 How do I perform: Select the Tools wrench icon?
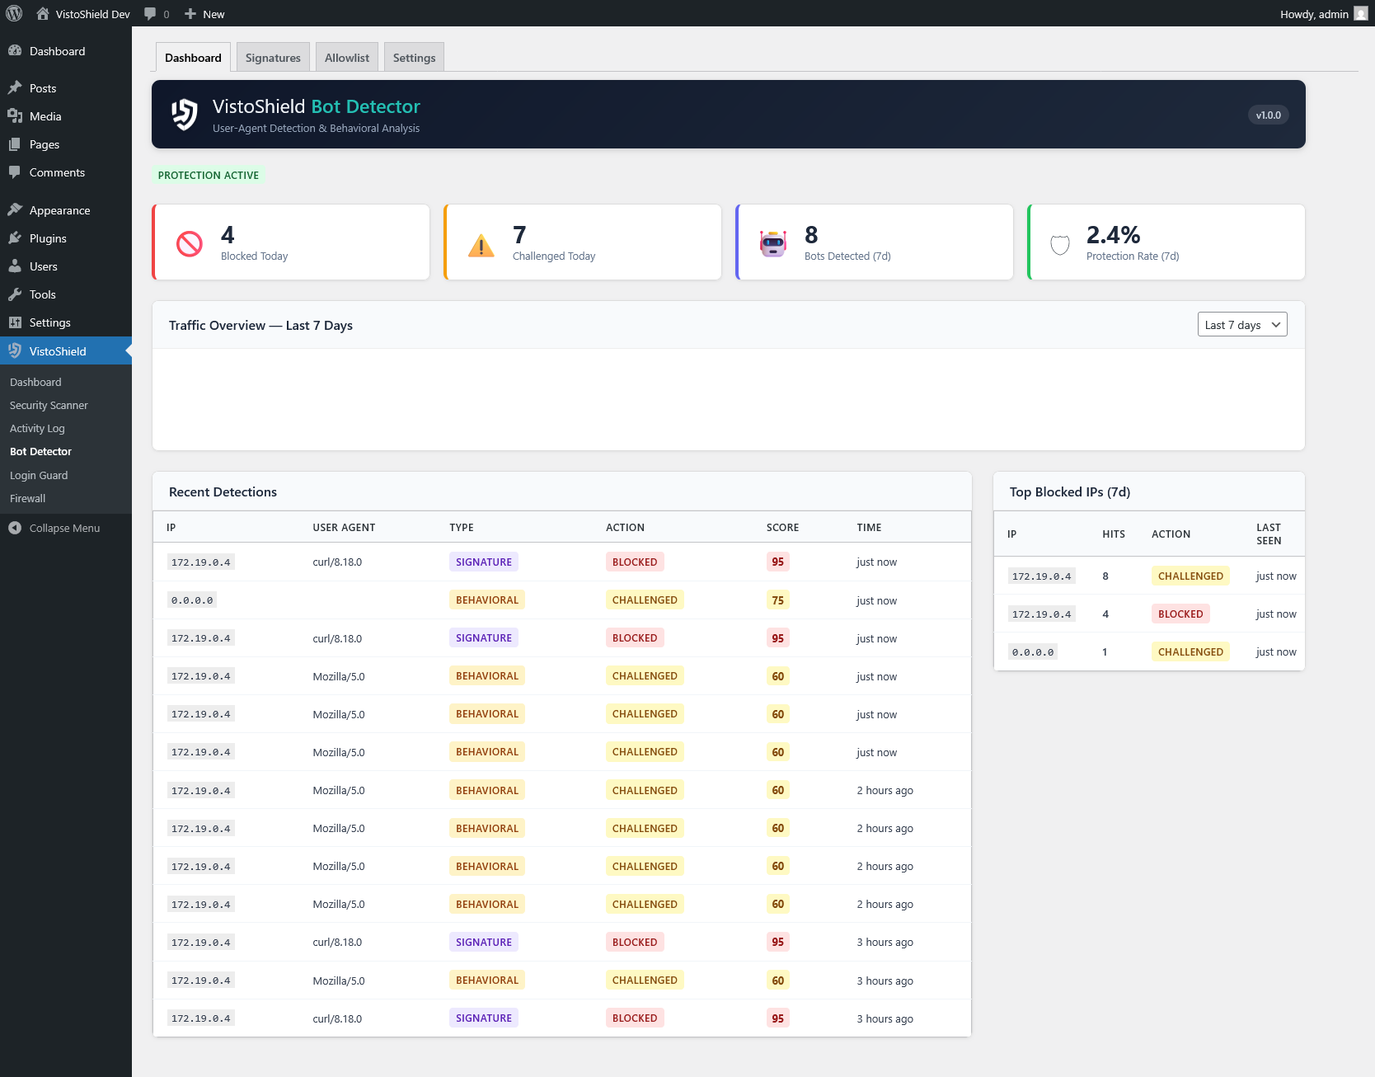pos(16,294)
